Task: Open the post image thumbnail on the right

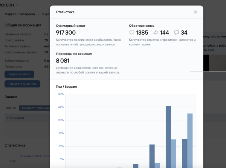Action: [x=214, y=63]
